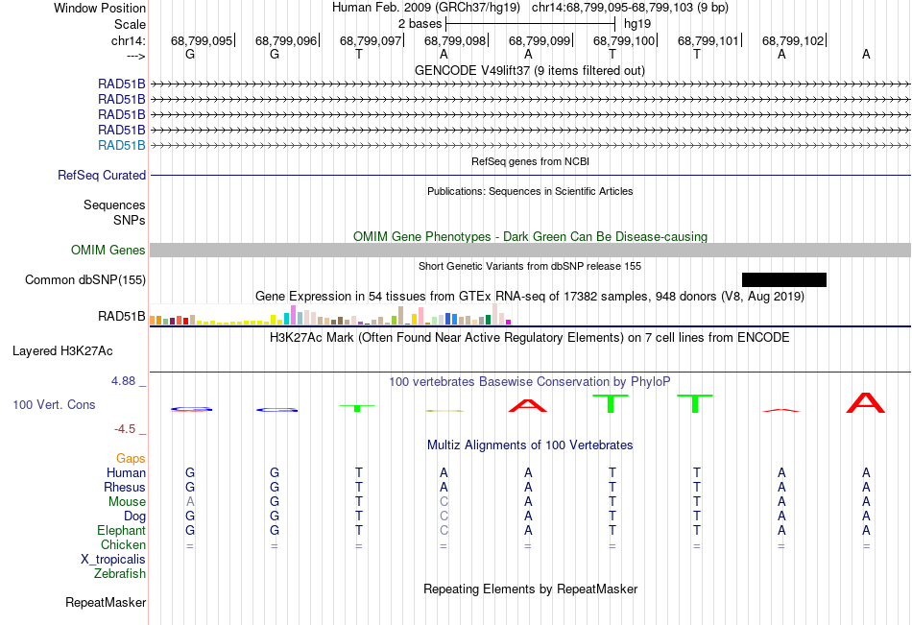Screen dimensions: 912x625
Task: Click the GENCODE V49lift37 track title
Action: click(x=530, y=70)
